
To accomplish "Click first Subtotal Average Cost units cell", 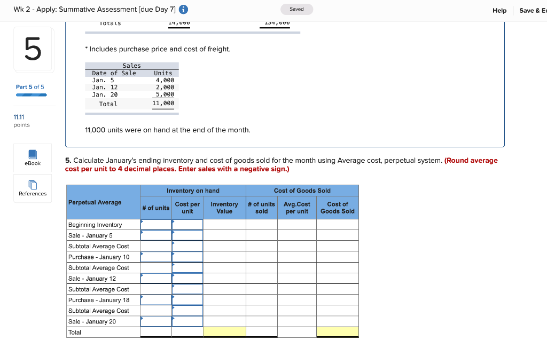I will [x=155, y=246].
